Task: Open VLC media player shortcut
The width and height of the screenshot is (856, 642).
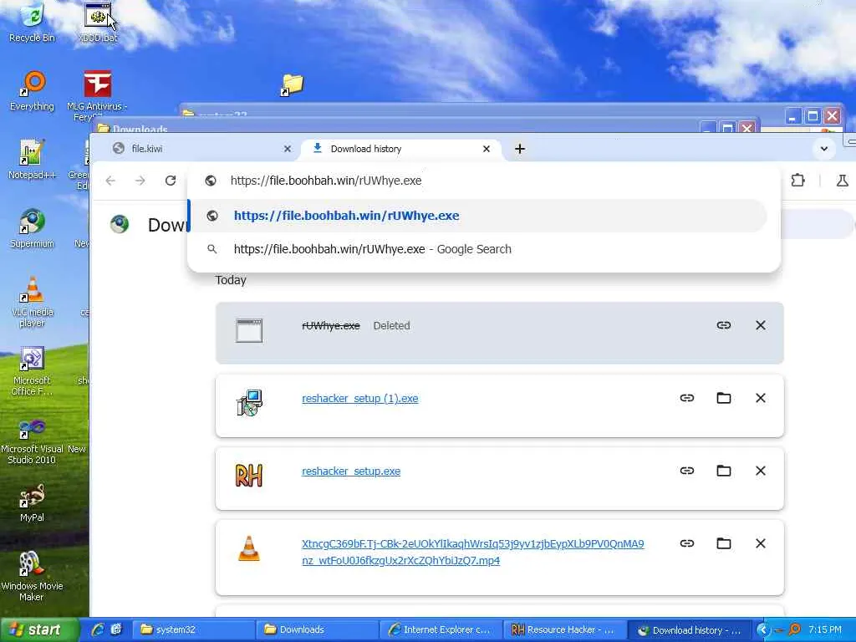Action: tap(33, 302)
